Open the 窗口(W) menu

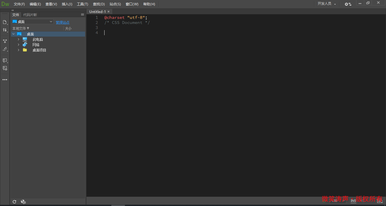pyautogui.click(x=132, y=4)
